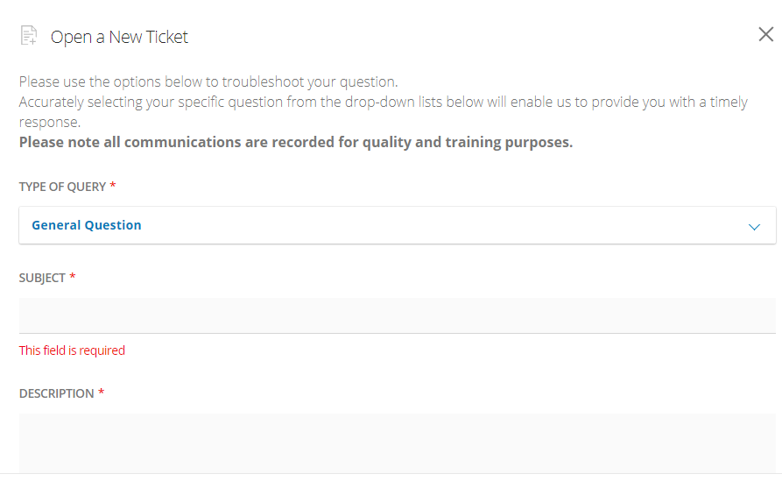This screenshot has height=481, width=782.
Task: Click the red asterisk beside DESCRIPTION
Action: coord(101,393)
